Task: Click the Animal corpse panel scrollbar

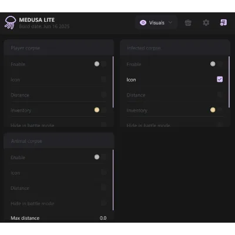Action: click(113, 180)
